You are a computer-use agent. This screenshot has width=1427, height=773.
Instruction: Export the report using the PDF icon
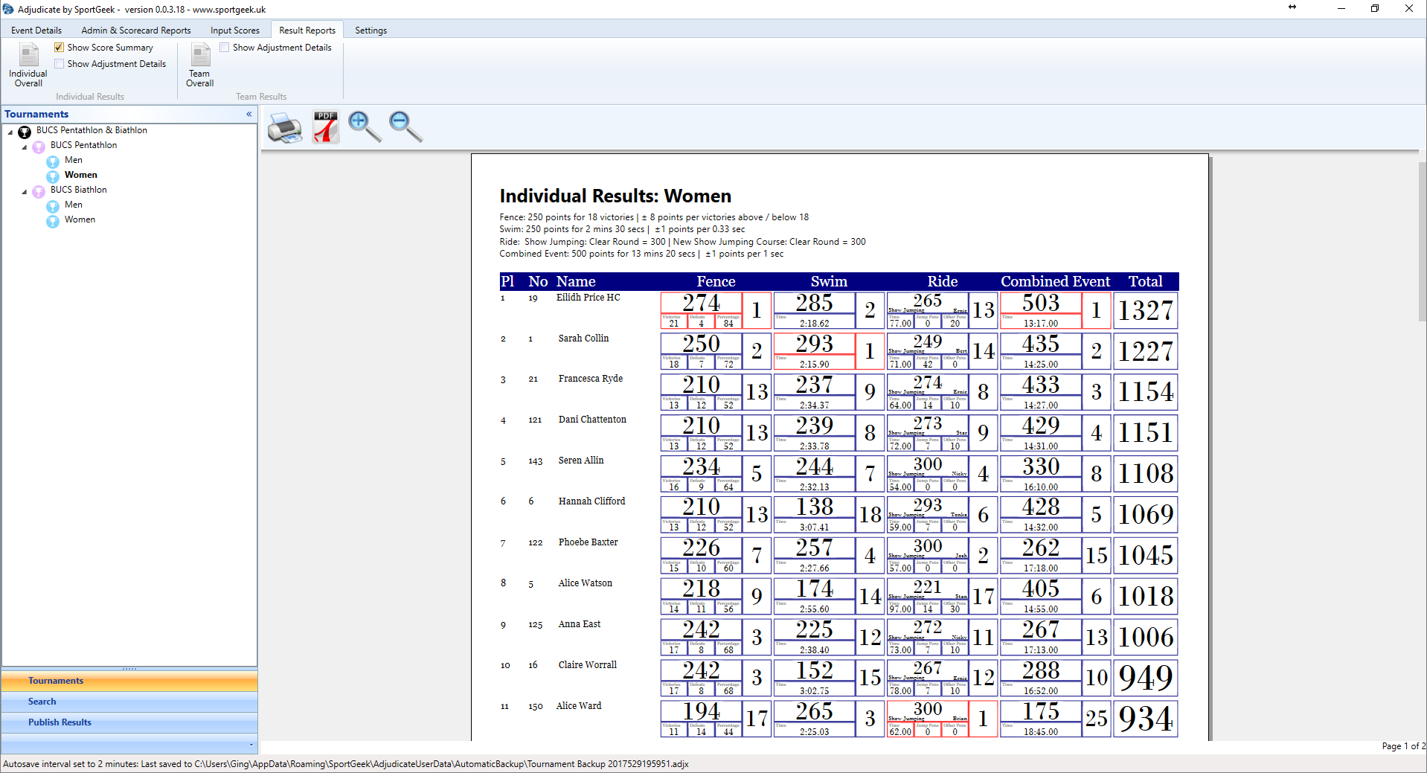pyautogui.click(x=325, y=127)
